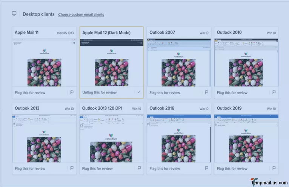This screenshot has height=187, width=289.
Task: Open Apple Mail 11 preview thumbnail
Action: click(x=44, y=63)
